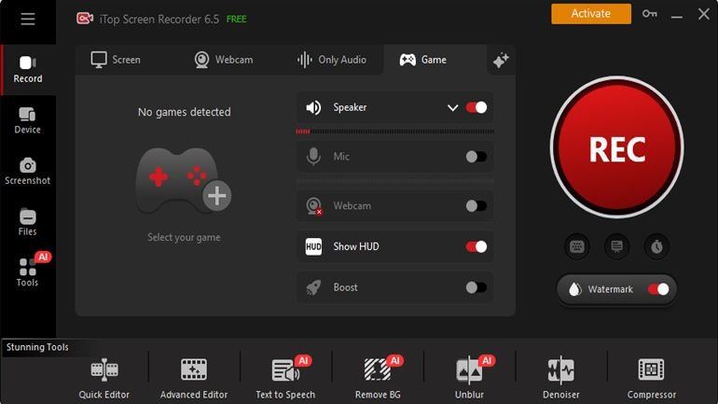Viewport: 718px width, 404px height.
Task: Open the Screenshot section in sidebar
Action: tap(27, 172)
